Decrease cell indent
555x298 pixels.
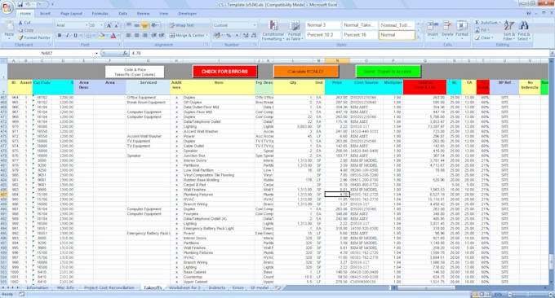click(x=154, y=35)
